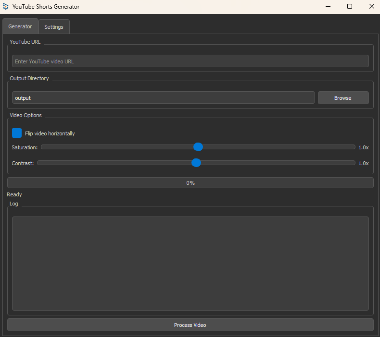380x337 pixels.
Task: Start processing with Process Video button
Action: [190, 325]
